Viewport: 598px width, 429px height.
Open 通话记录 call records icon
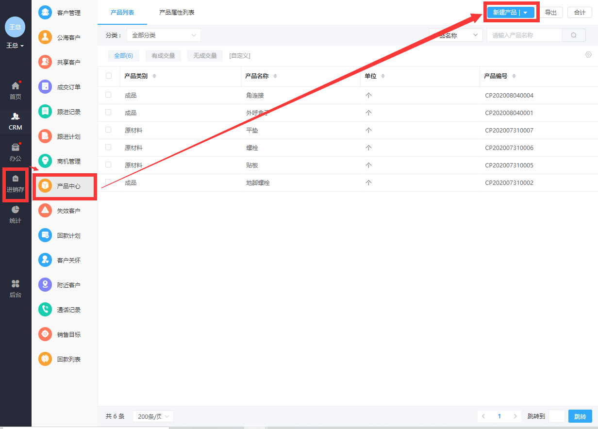45,310
